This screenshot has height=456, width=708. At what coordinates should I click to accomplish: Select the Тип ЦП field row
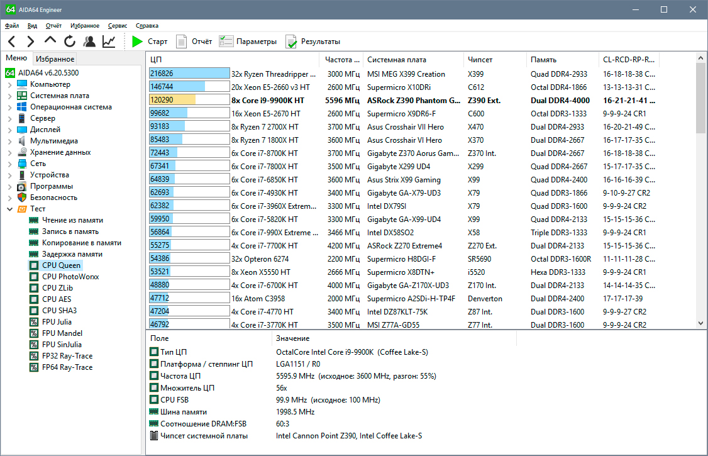289,352
